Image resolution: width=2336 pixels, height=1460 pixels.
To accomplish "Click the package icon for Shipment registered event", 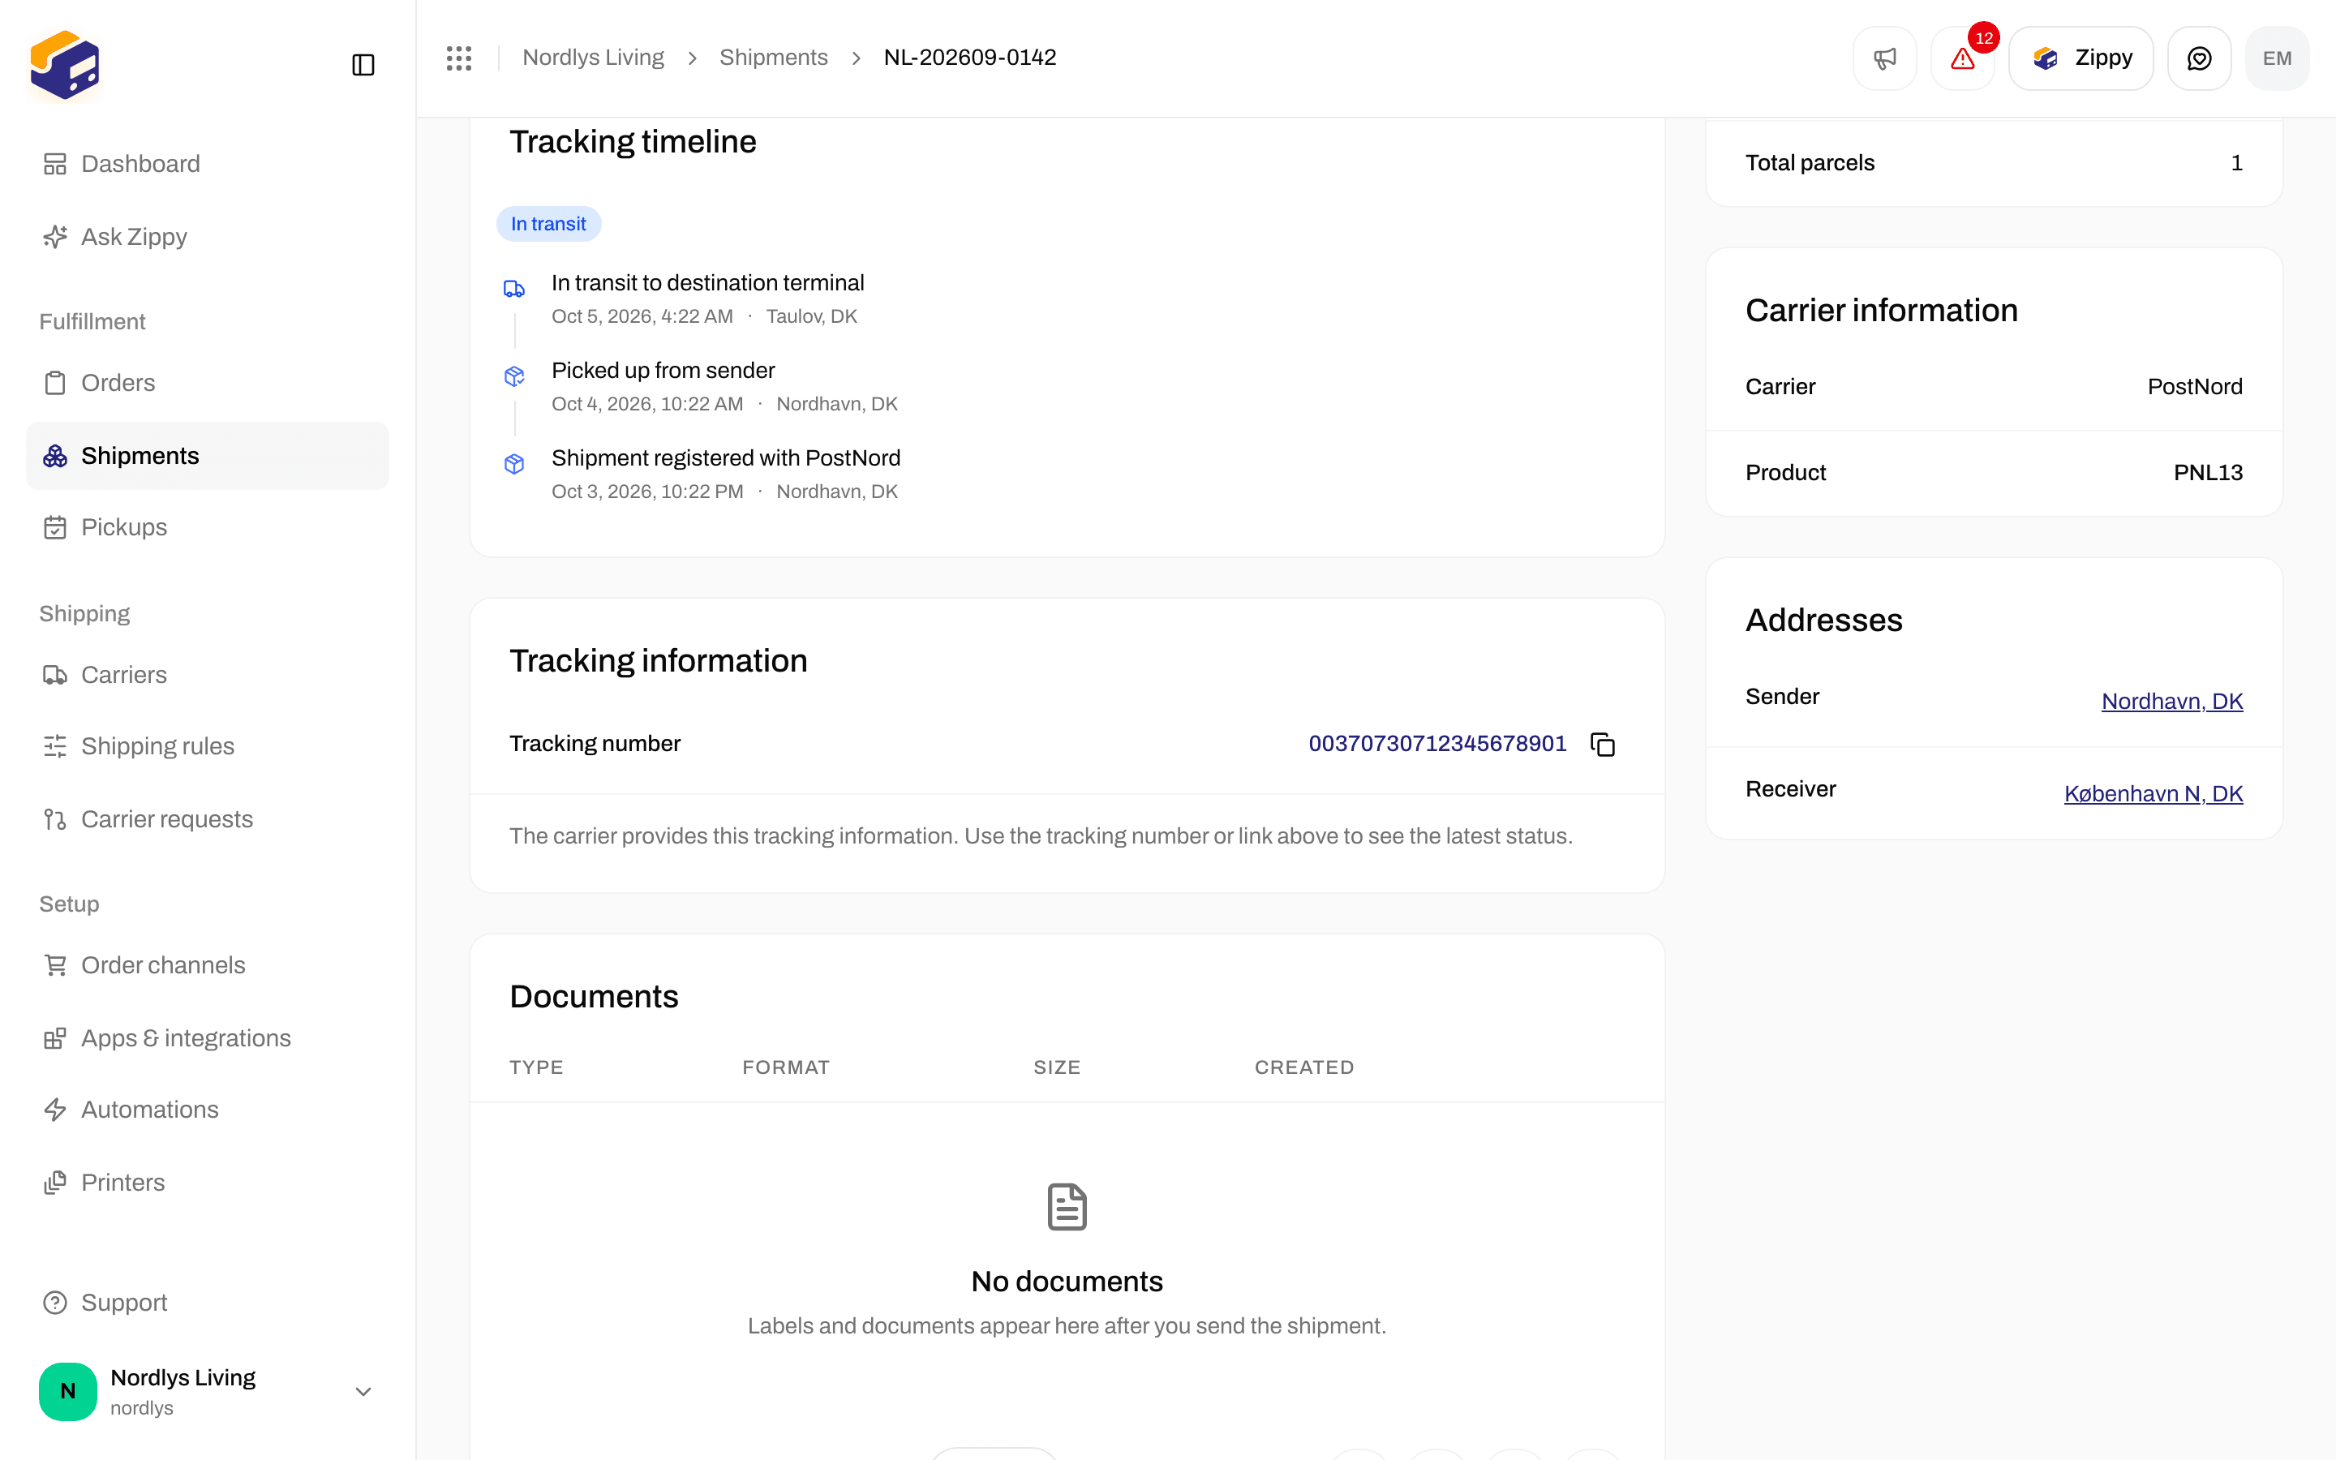I will pyautogui.click(x=514, y=465).
